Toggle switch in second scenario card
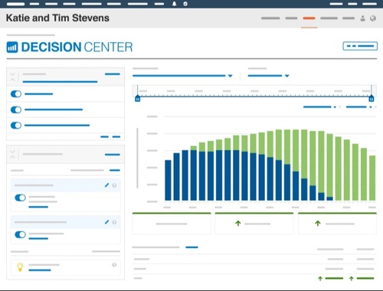 coord(20,234)
